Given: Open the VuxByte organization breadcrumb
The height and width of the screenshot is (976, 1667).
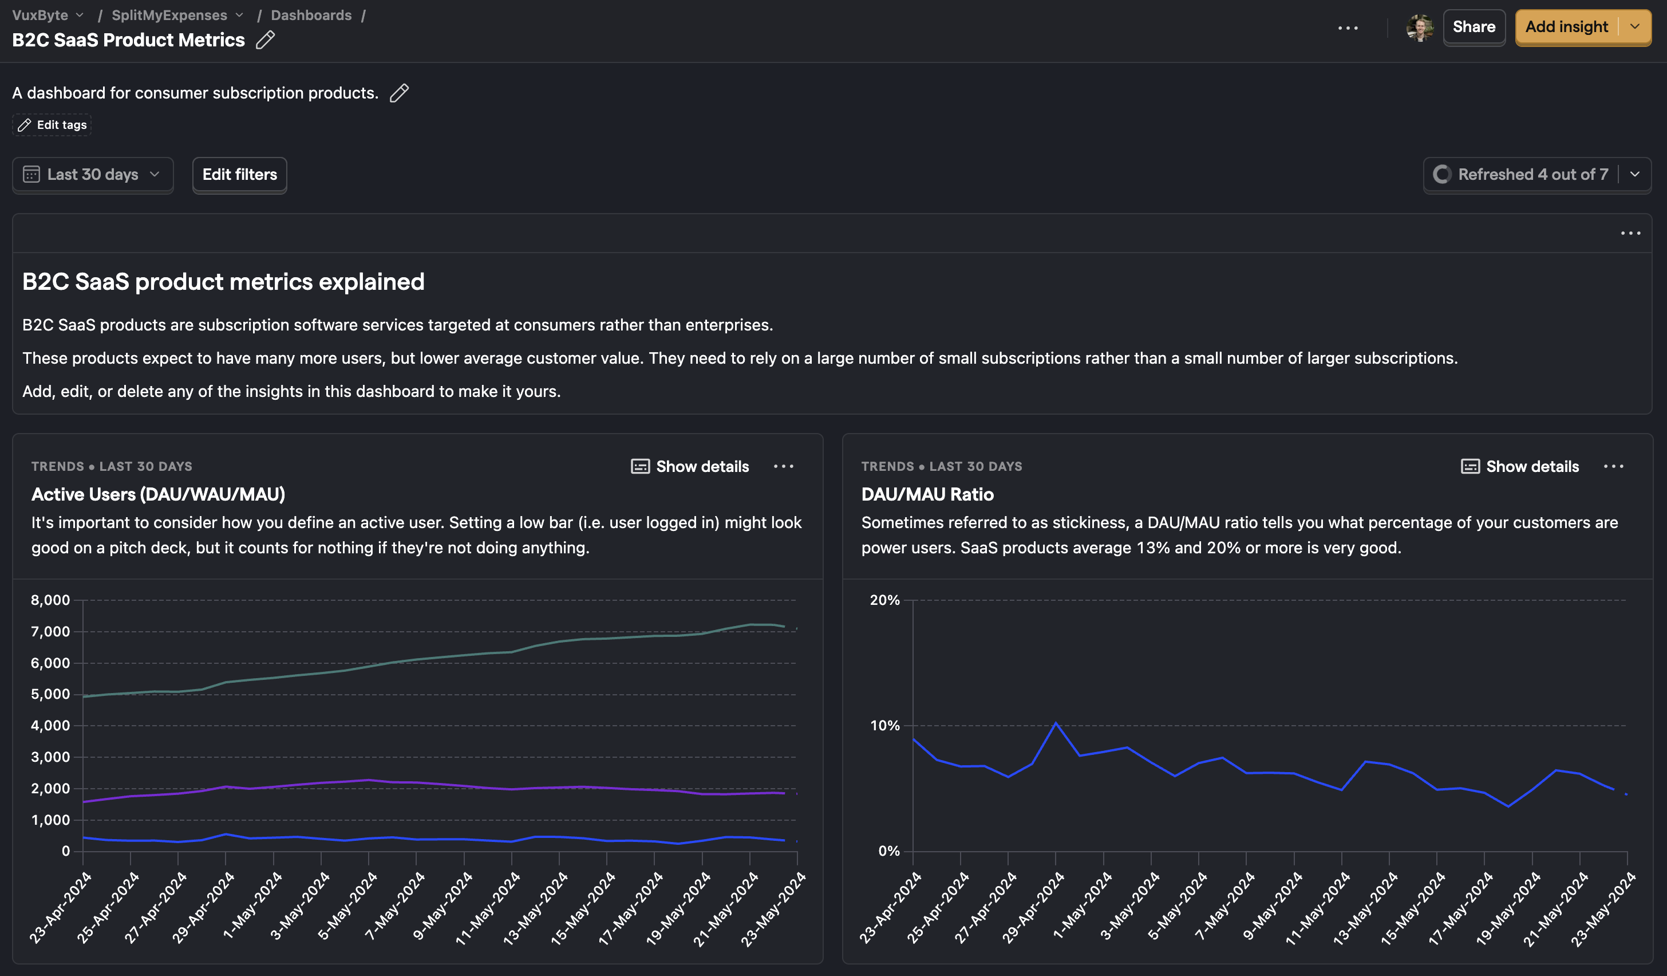Looking at the screenshot, I should pos(48,14).
